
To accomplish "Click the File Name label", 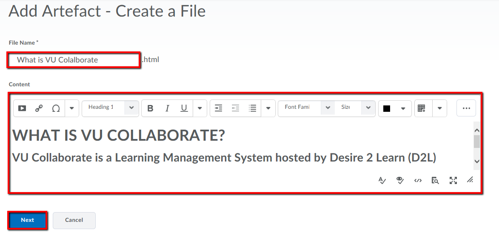I will tap(23, 43).
